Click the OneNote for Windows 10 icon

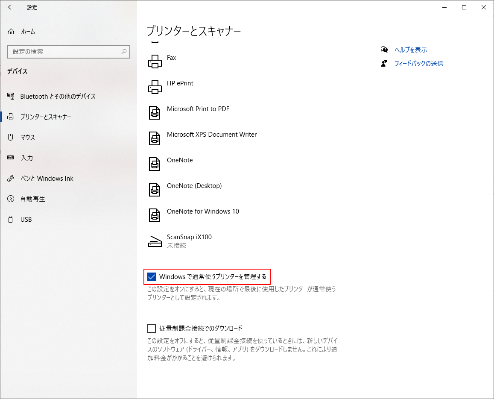155,215
